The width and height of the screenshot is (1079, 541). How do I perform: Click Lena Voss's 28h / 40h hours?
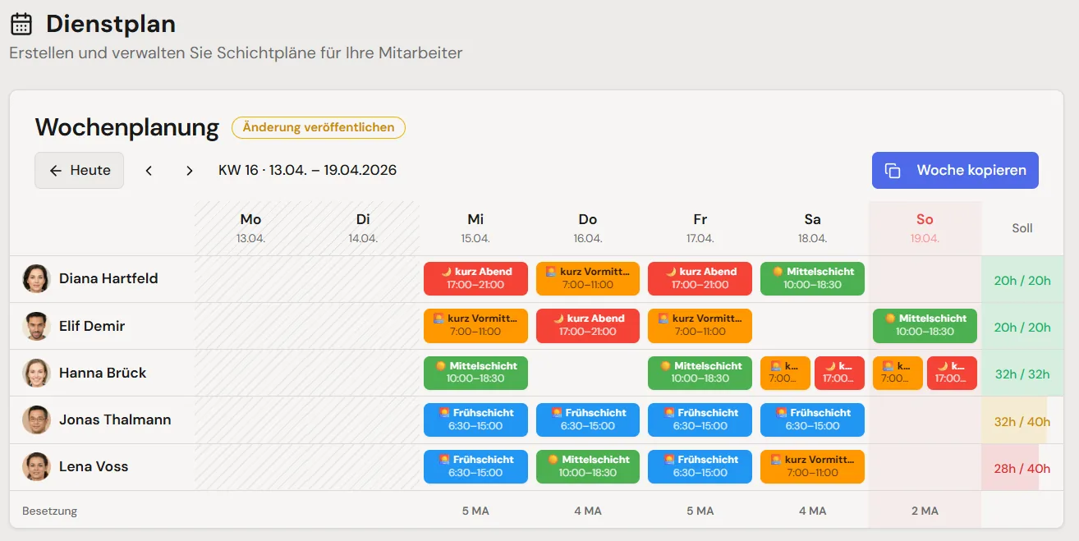(x=1022, y=469)
